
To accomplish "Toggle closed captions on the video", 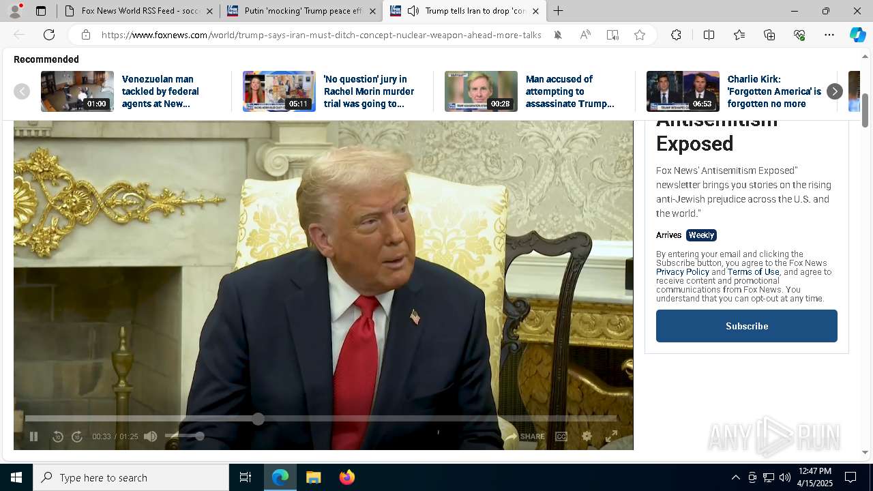I will click(561, 436).
